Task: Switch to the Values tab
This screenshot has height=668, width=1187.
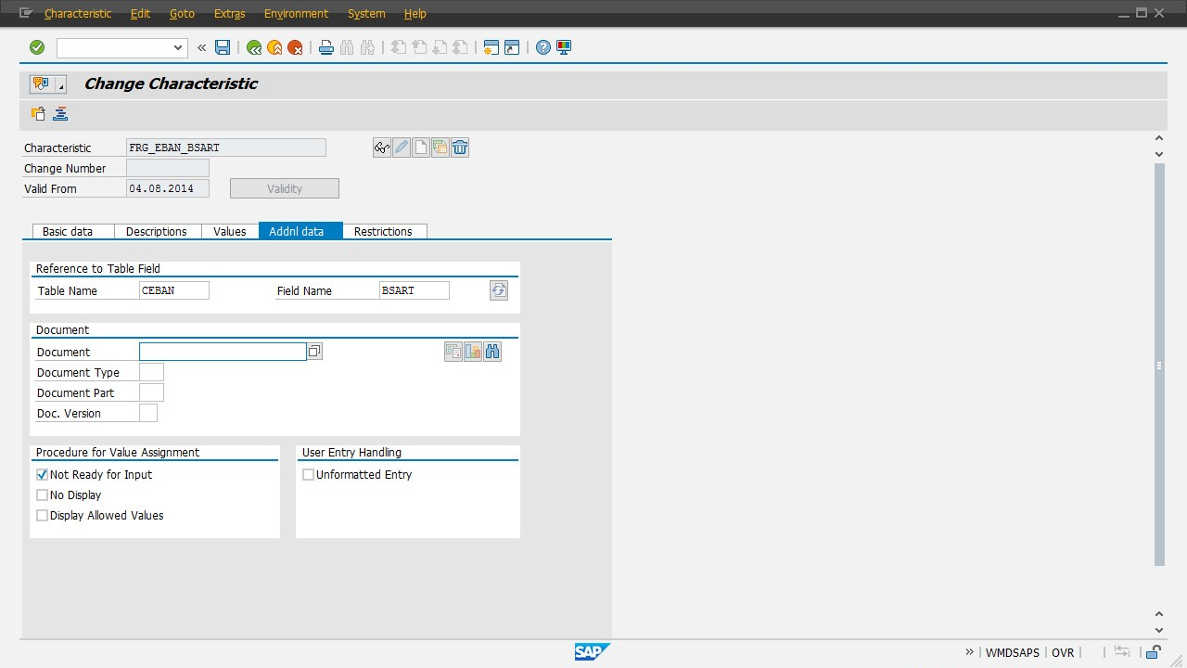Action: click(229, 231)
